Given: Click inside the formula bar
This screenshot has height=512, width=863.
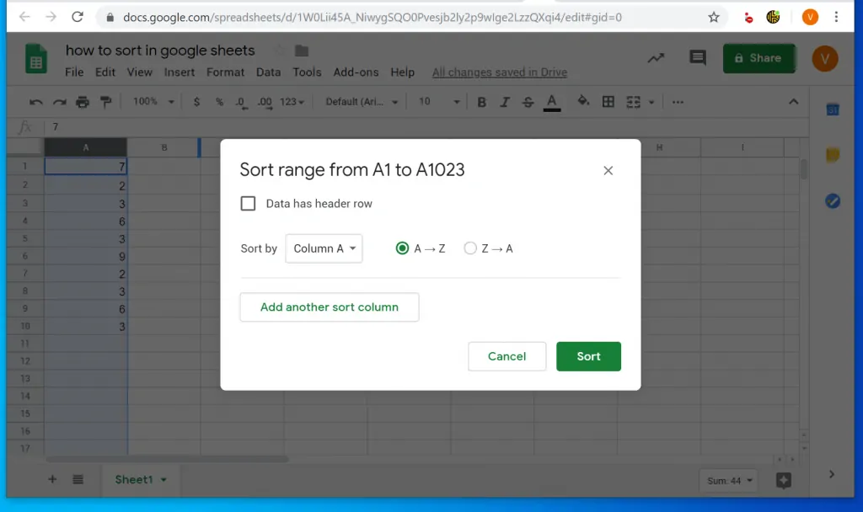Looking at the screenshot, I should (169, 126).
